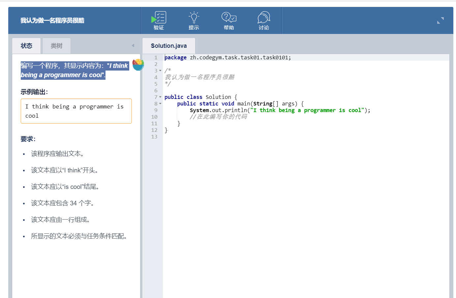The height and width of the screenshot is (298, 456).
Task: Click the closing brace on line 12
Action: click(166, 130)
